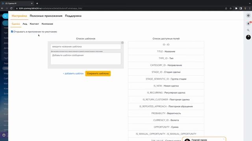This screenshot has width=252, height=141.
Task: Select the 'TITLE - Название' field
Action: (166, 51)
